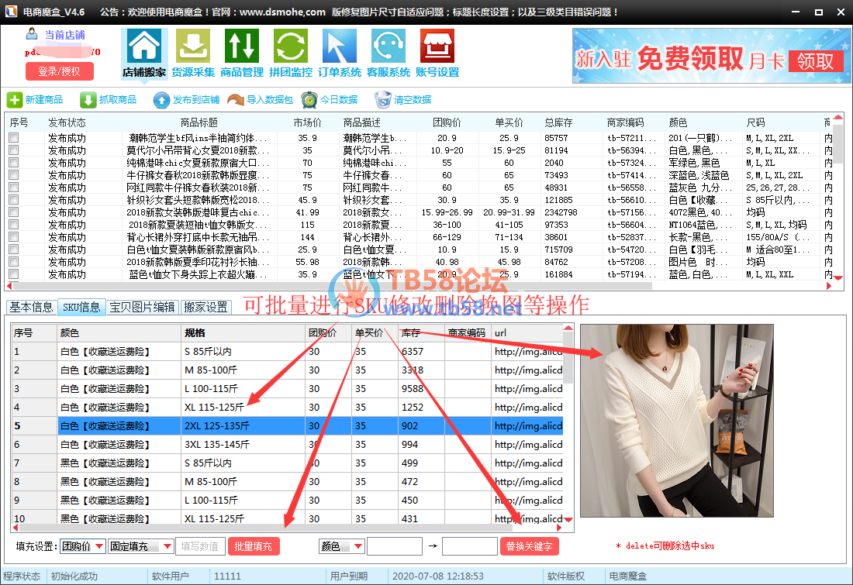The image size is (853, 585).
Task: Click the 抓取商品 download icon
Action: [88, 100]
